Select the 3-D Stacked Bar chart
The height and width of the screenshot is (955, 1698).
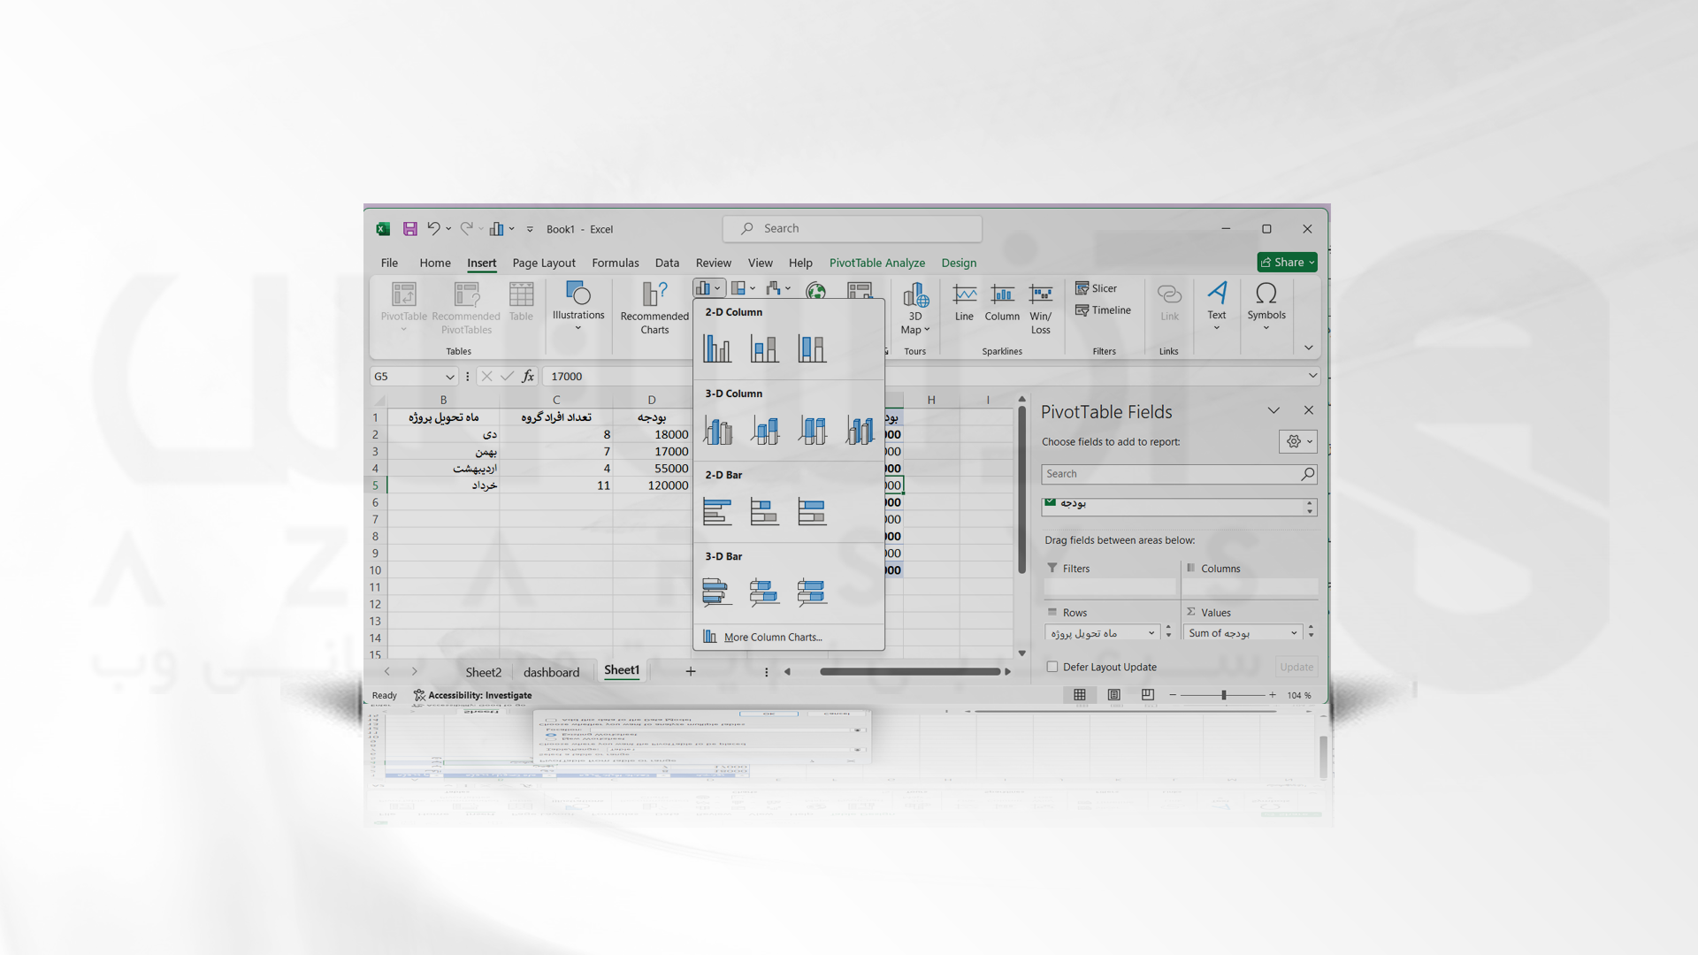tap(762, 592)
